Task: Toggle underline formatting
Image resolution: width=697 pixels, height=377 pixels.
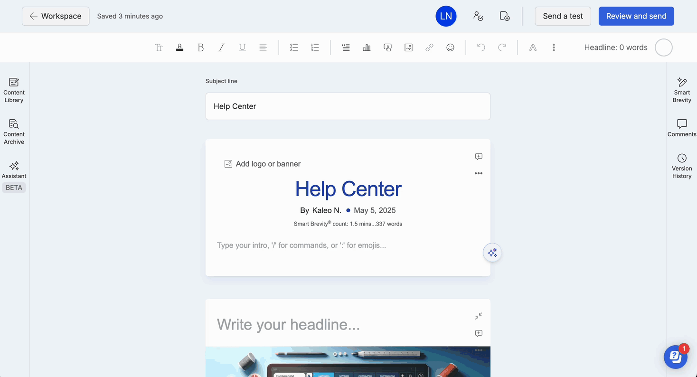Action: coord(242,47)
